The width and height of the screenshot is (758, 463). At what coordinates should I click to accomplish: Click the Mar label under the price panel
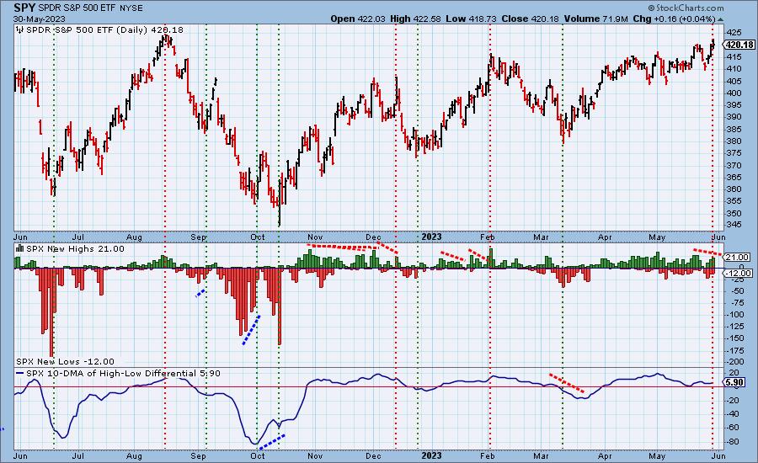click(x=541, y=237)
